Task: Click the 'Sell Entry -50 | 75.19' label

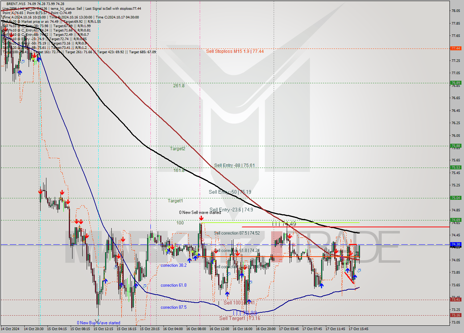Action: click(230, 192)
